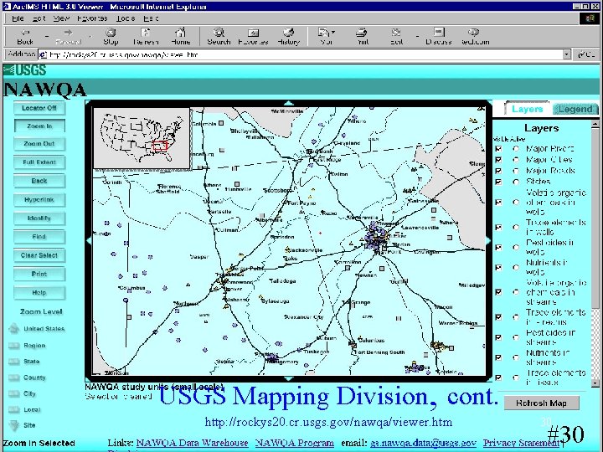Select City zoom level icon
This screenshot has height=452, width=603.
(14, 394)
